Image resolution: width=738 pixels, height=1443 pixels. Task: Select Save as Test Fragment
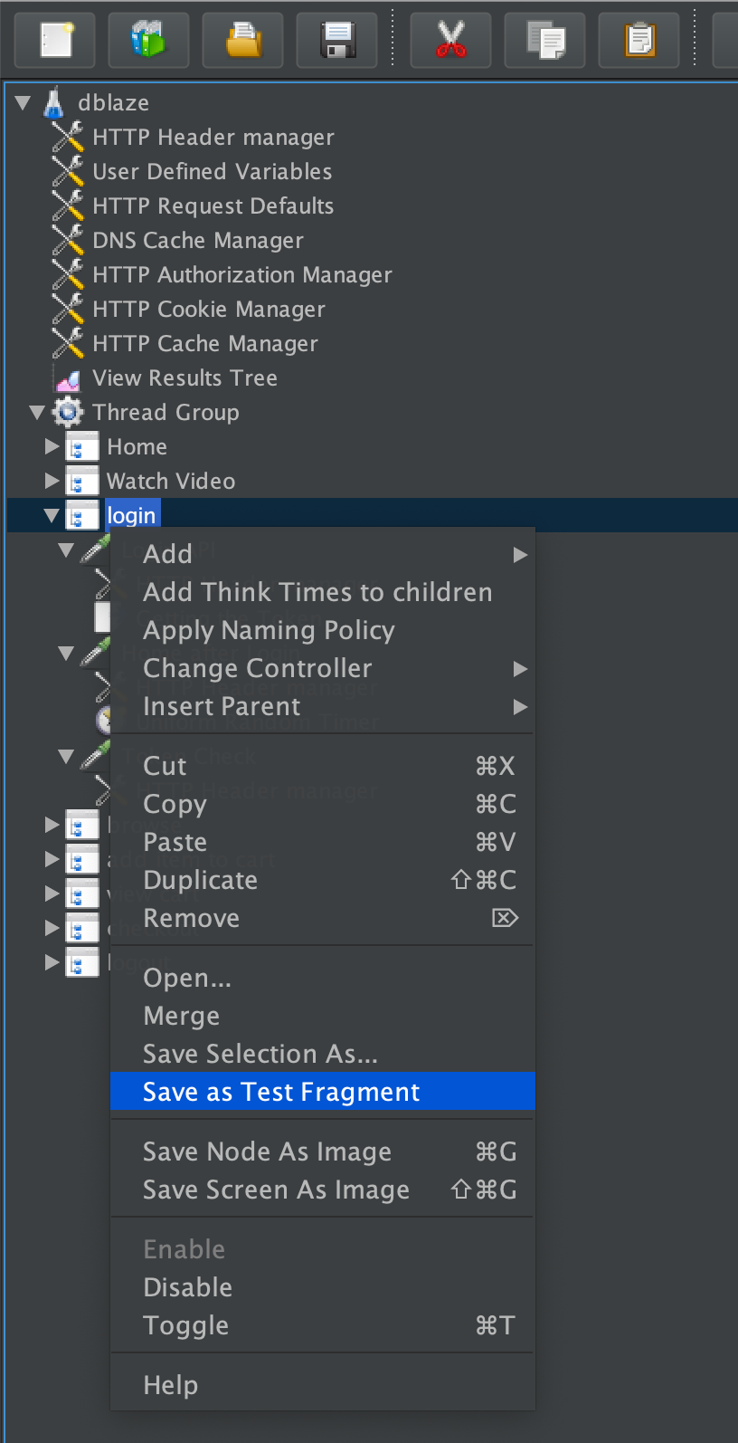point(323,1092)
